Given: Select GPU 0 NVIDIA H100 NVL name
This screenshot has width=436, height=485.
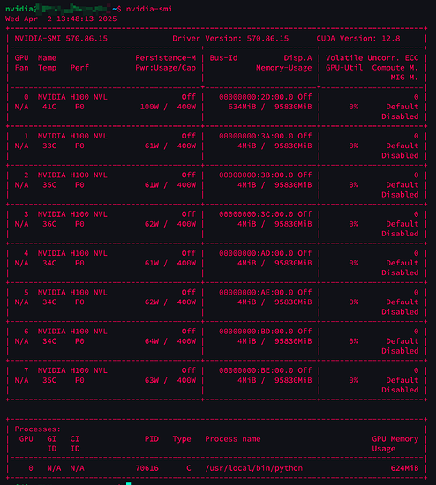Looking at the screenshot, I should click(72, 97).
